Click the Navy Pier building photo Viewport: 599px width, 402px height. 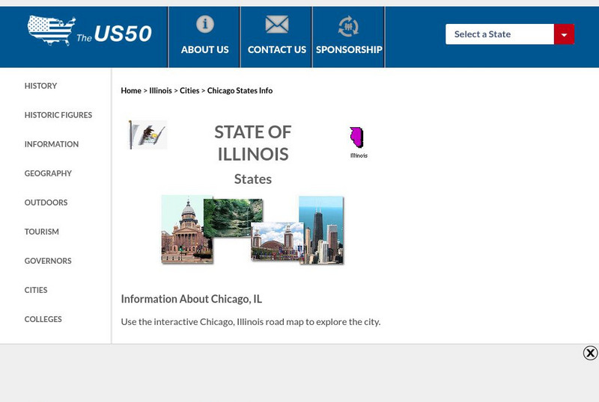[x=276, y=241]
